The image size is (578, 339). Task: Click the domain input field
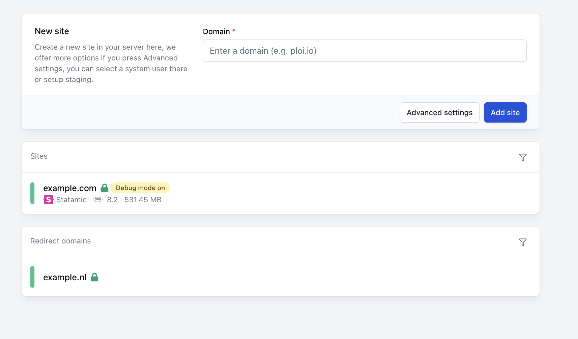pos(364,51)
